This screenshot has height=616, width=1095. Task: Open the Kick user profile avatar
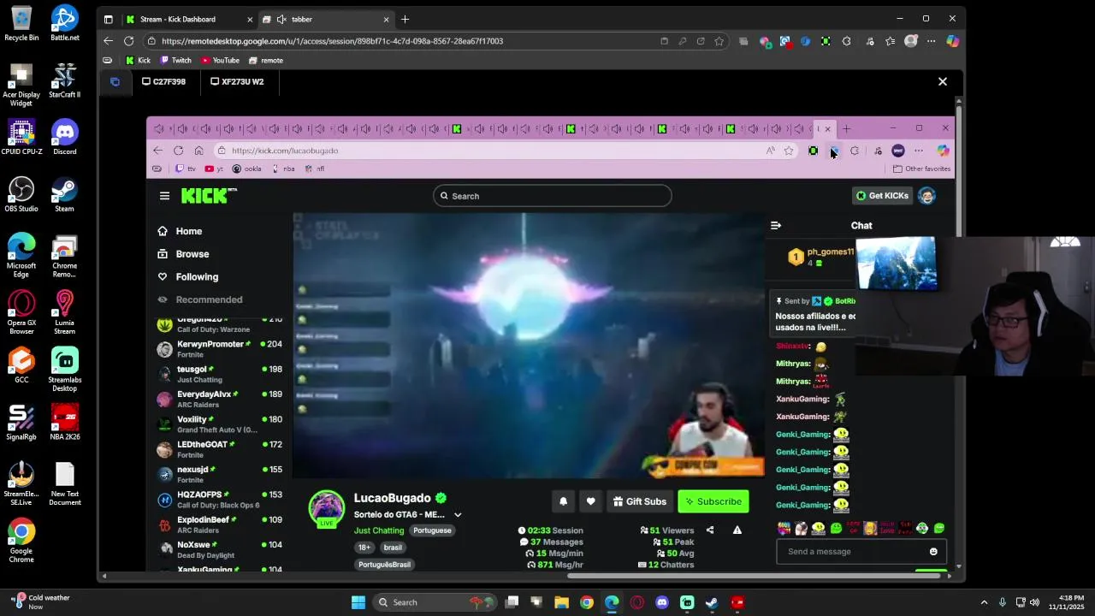tap(926, 196)
